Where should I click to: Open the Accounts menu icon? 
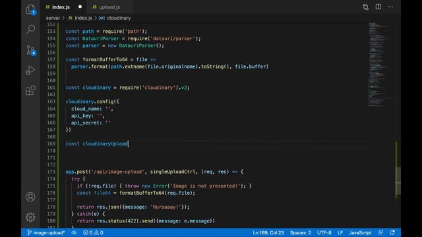(30, 197)
